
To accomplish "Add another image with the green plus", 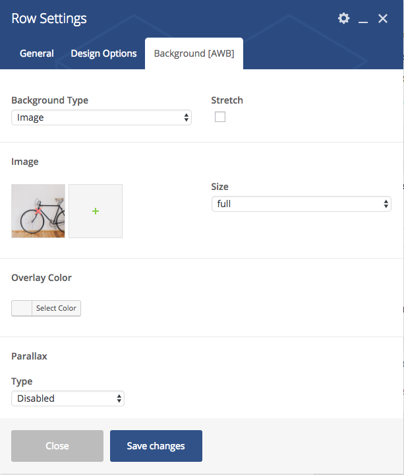I will pos(96,211).
